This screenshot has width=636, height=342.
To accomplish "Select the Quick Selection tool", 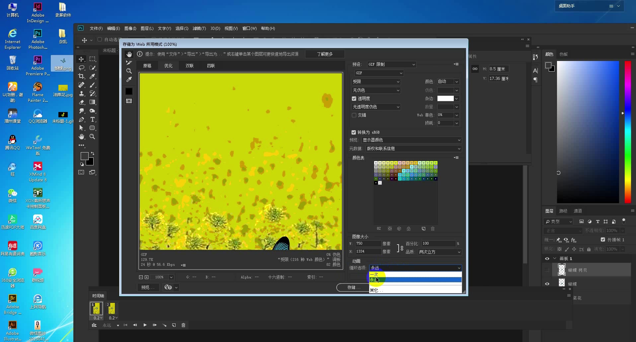I will click(x=93, y=68).
